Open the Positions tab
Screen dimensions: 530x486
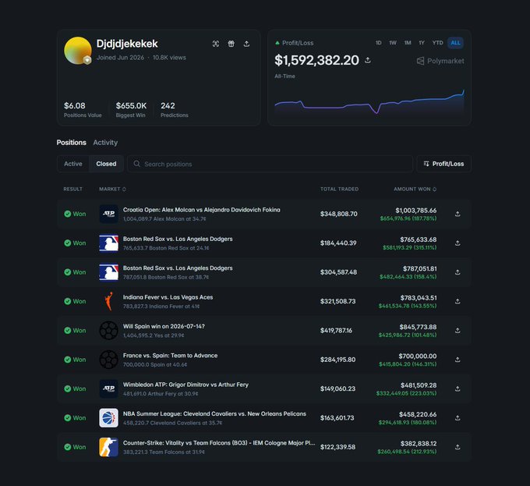tap(72, 143)
